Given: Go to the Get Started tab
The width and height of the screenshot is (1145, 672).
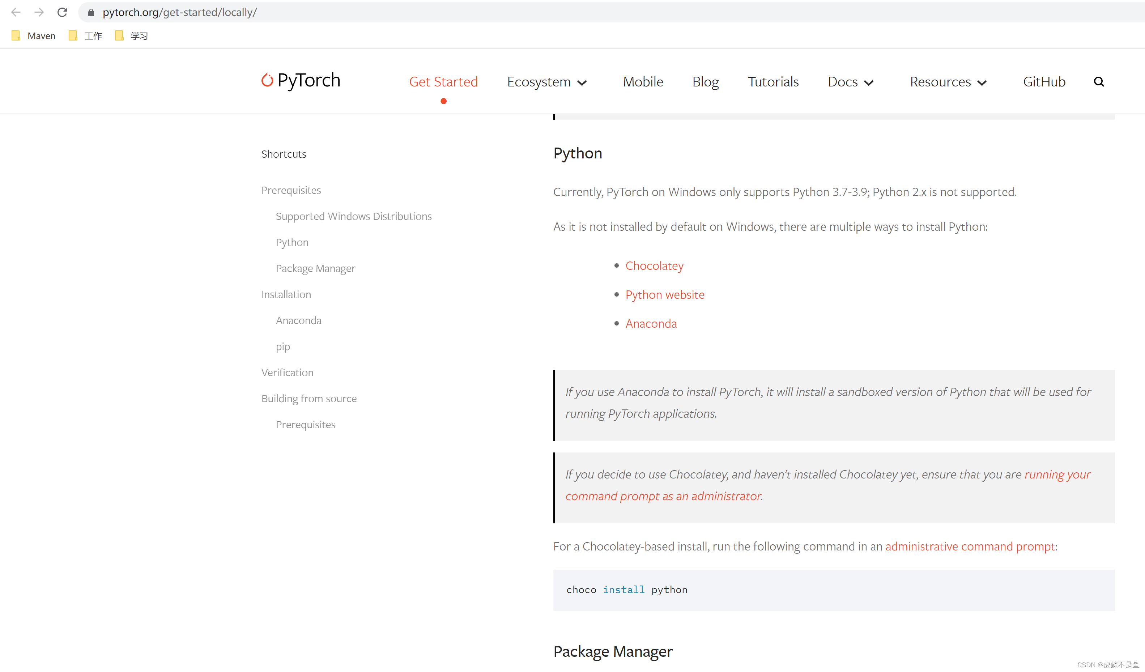Looking at the screenshot, I should pos(443,82).
